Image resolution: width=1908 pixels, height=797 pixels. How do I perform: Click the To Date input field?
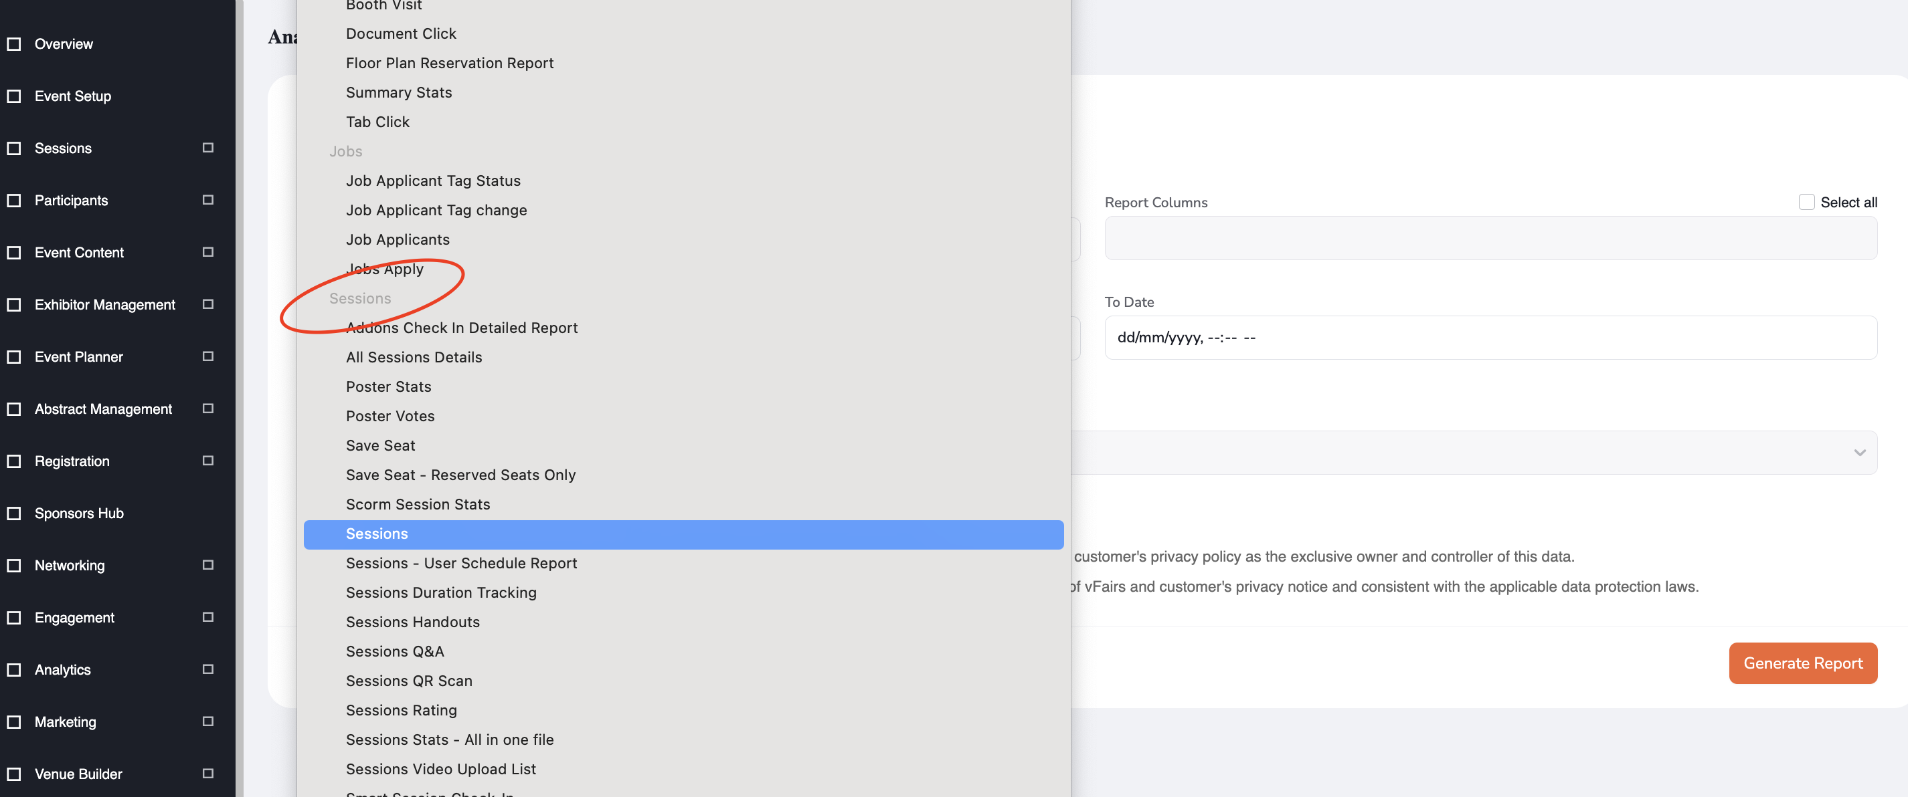tap(1490, 338)
